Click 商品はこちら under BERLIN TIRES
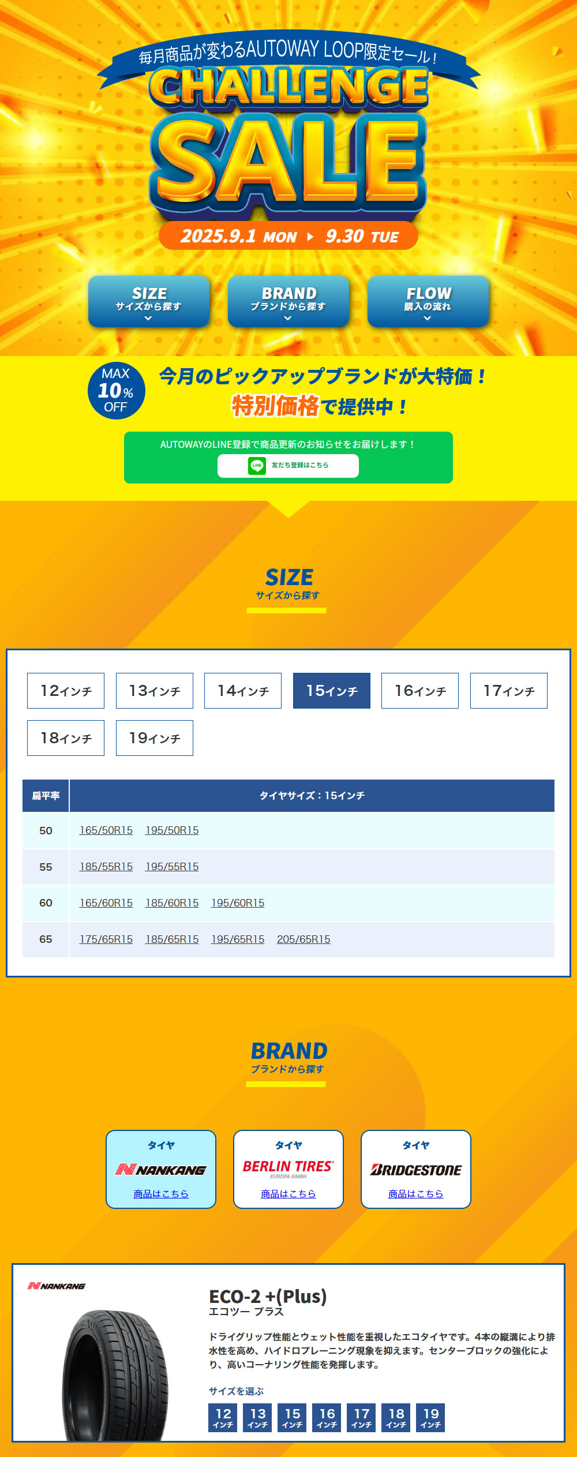This screenshot has width=577, height=1457. click(x=288, y=1194)
